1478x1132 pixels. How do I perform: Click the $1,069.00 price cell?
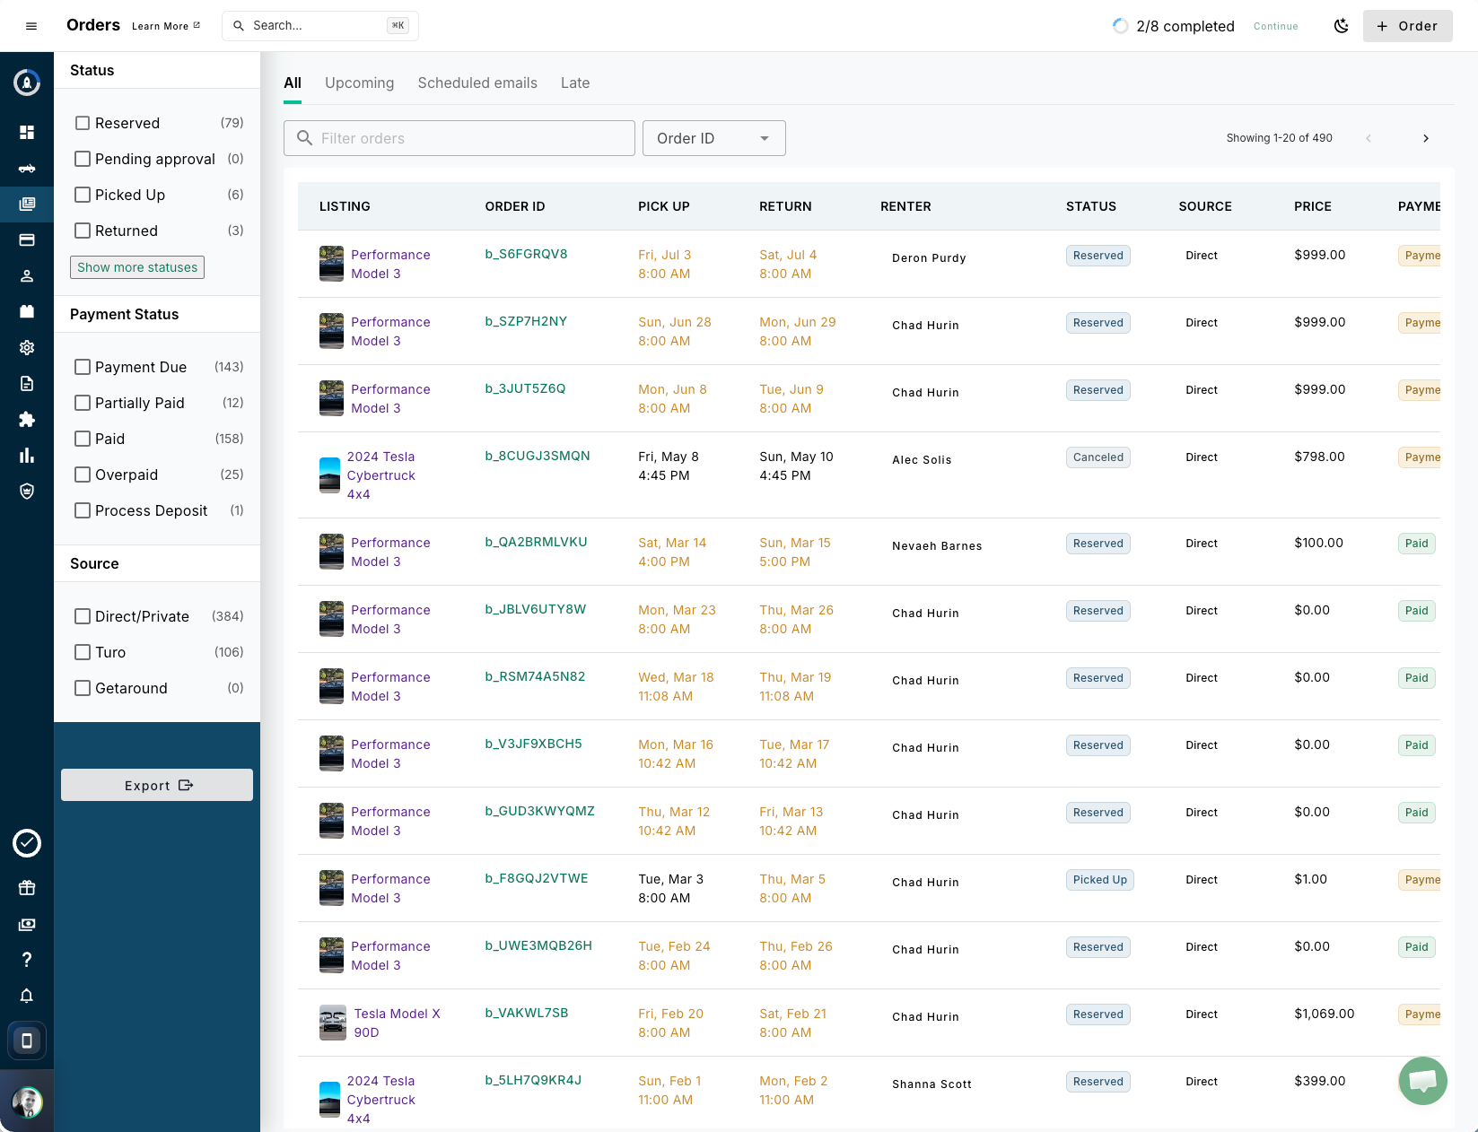click(x=1324, y=1014)
